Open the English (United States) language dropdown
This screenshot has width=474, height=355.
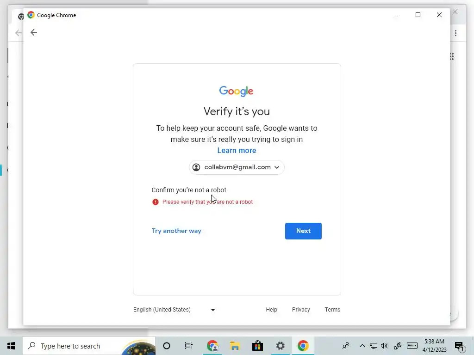tap(174, 310)
